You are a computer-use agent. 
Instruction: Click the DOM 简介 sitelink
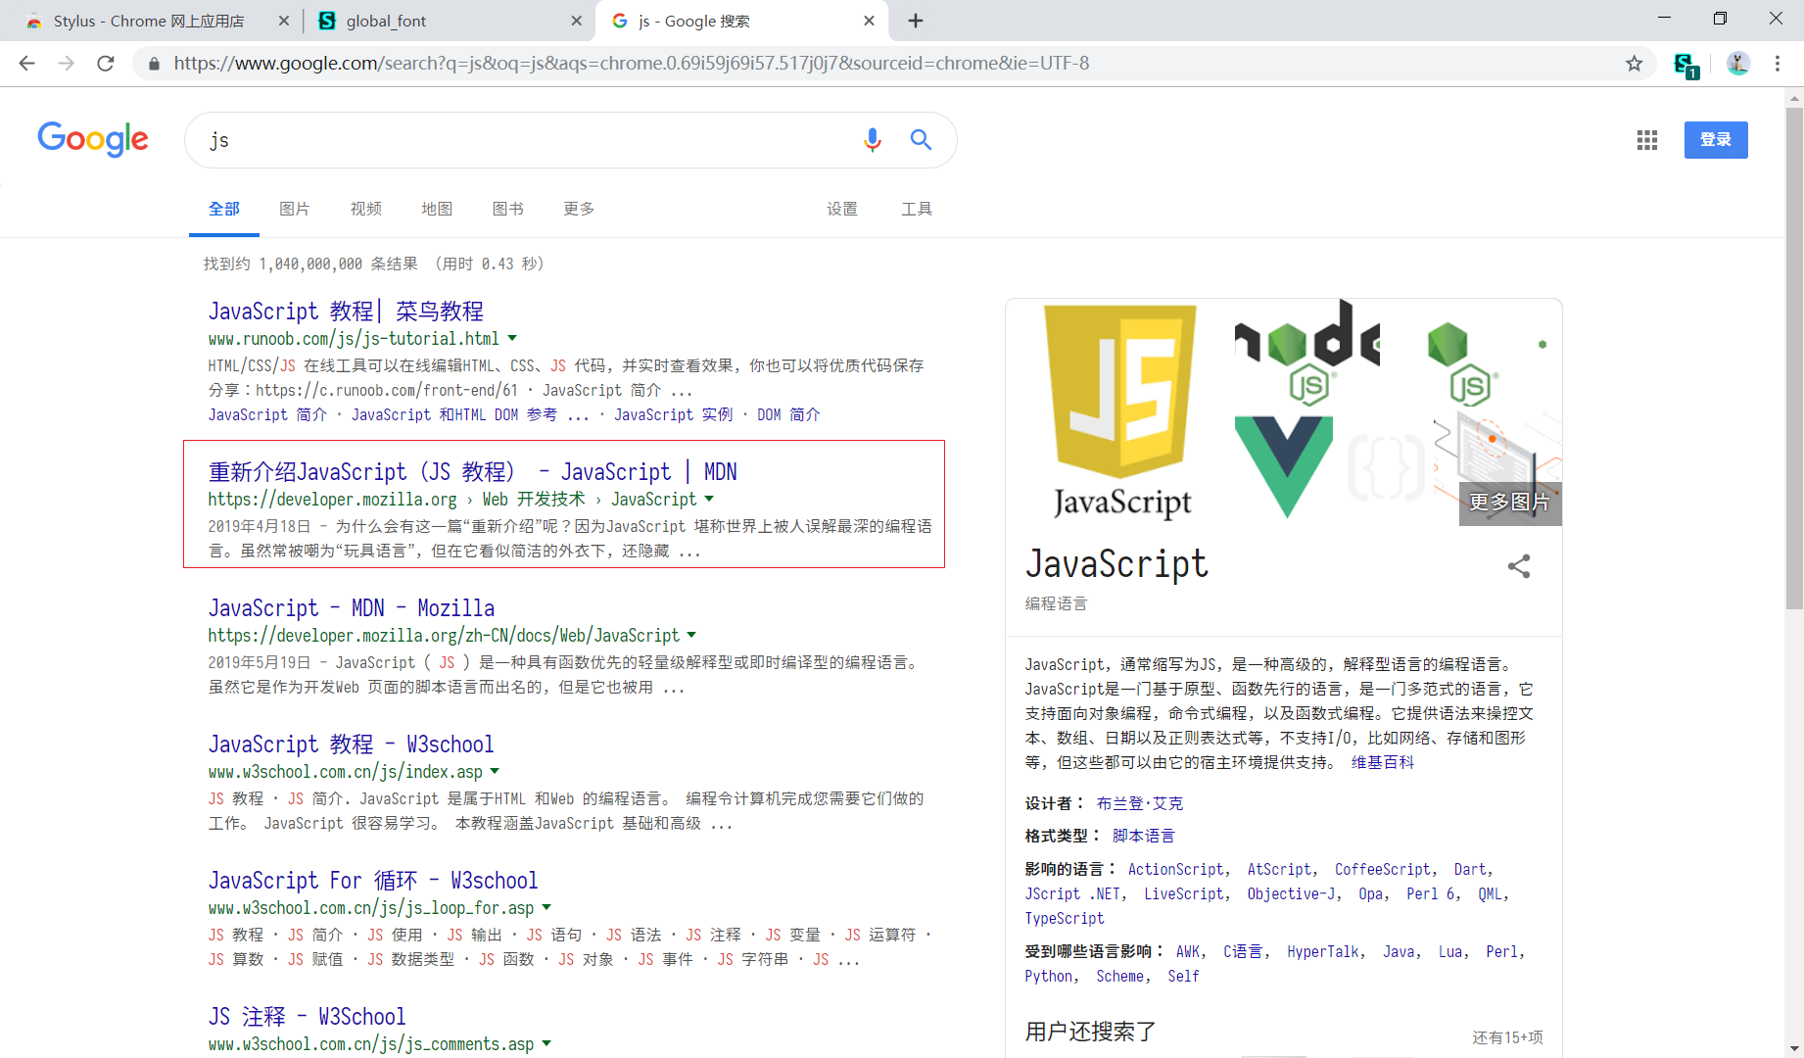click(x=788, y=414)
